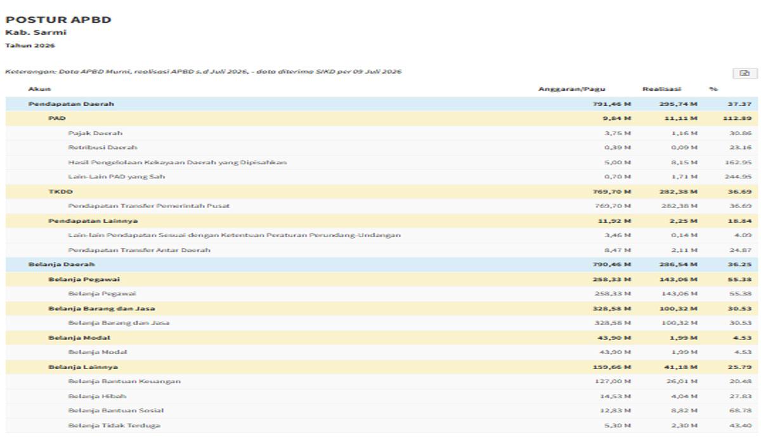Collapse the PAD group row

coord(382,119)
